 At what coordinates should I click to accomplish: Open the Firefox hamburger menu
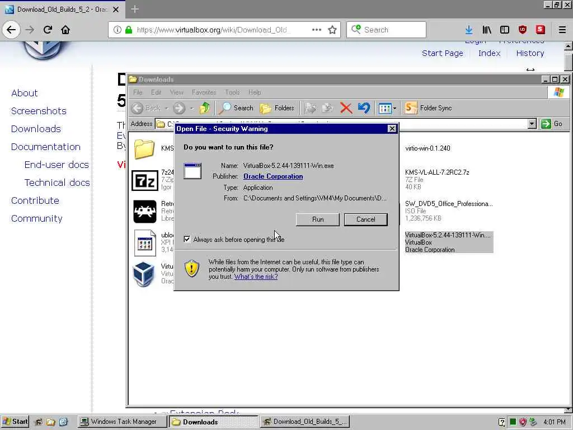click(x=562, y=30)
